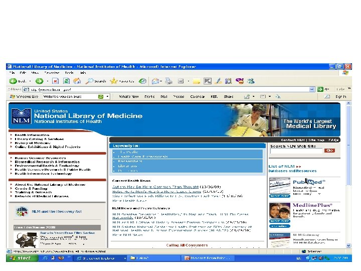Click the Firefox quick launch icon

[61, 258]
